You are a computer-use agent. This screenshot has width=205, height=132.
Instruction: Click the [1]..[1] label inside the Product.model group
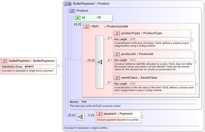(x=91, y=60)
